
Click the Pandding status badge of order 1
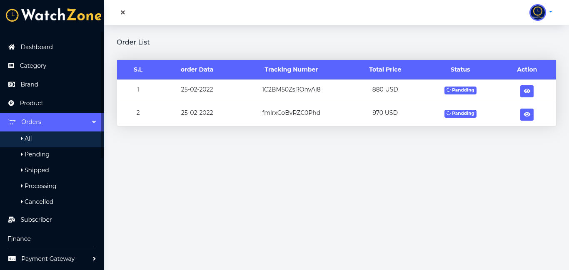click(460, 90)
